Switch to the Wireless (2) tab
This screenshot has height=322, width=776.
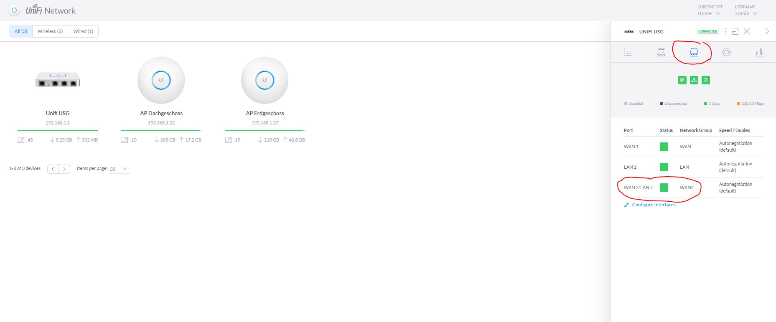click(x=50, y=31)
